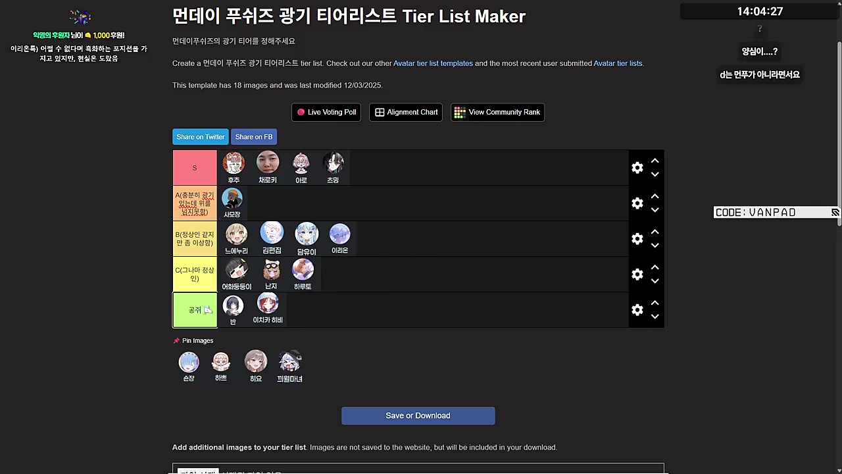Click the Save or Download button
The image size is (842, 474).
[418, 415]
